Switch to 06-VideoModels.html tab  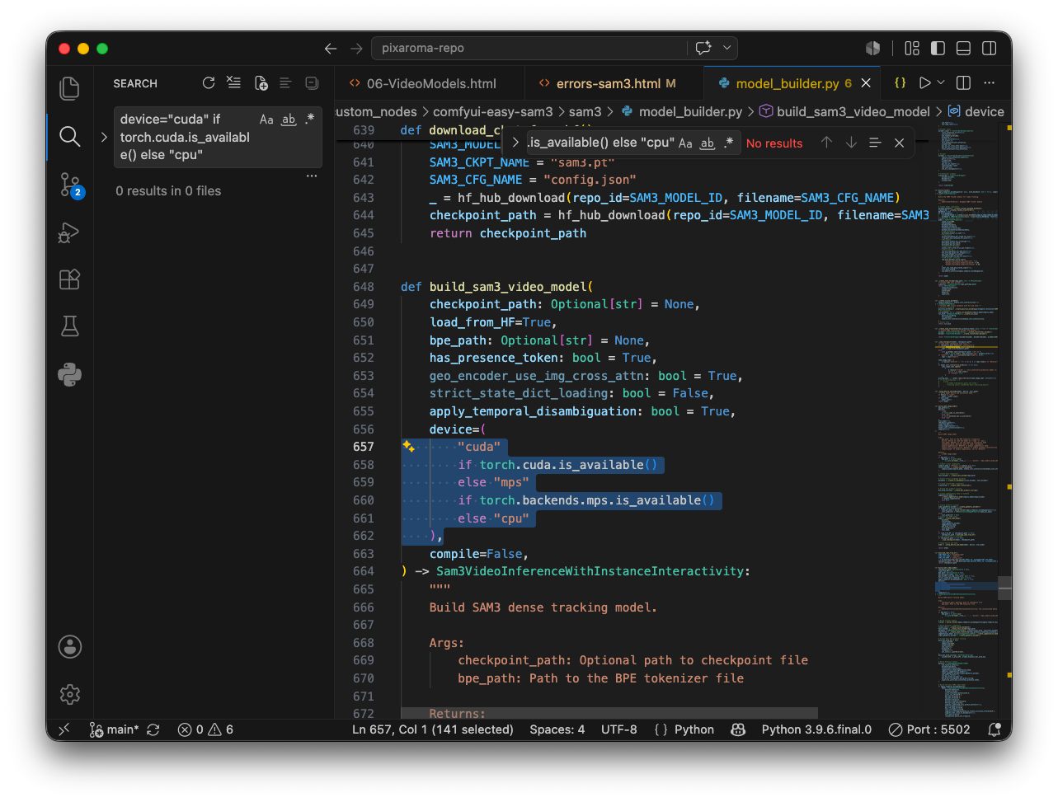tap(430, 83)
